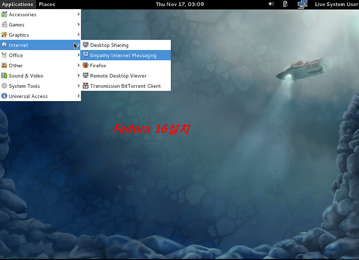The height and width of the screenshot is (260, 359).
Task: Open the Live System User menu
Action: point(337,4)
